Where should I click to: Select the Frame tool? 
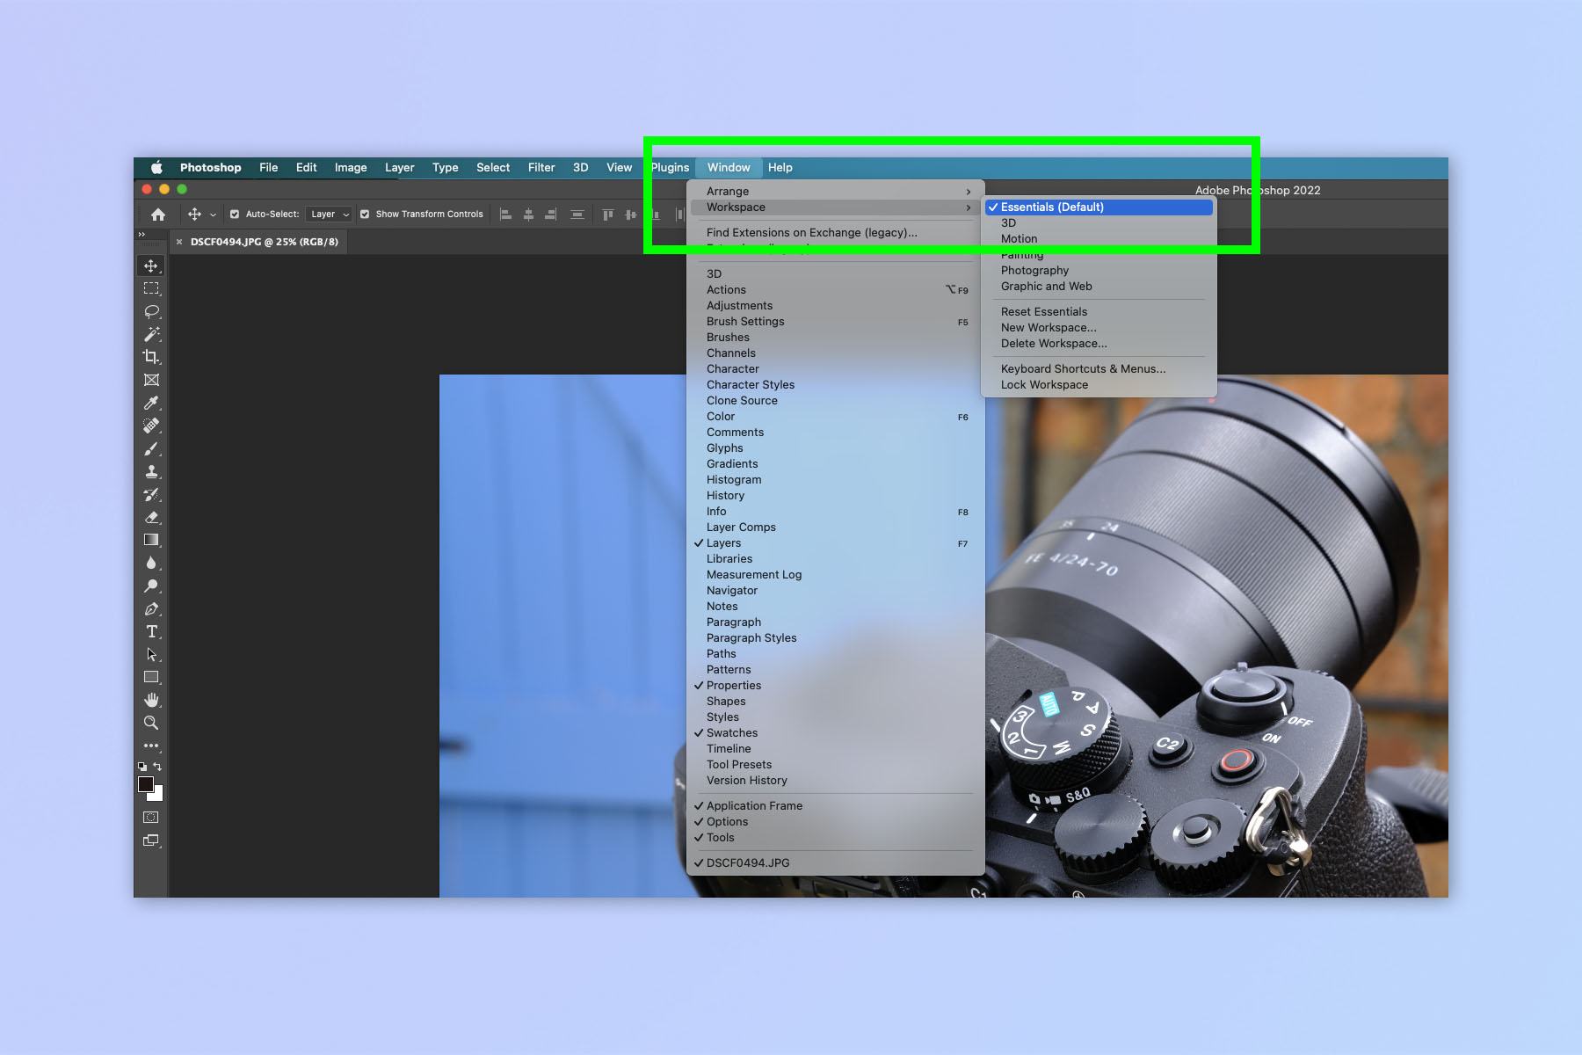pyautogui.click(x=151, y=380)
